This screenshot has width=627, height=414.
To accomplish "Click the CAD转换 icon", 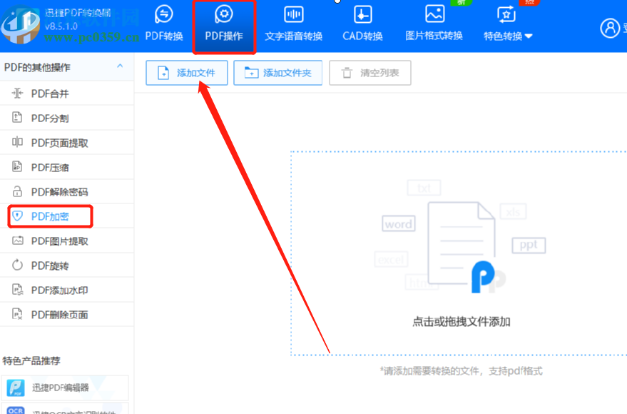I will tap(362, 14).
